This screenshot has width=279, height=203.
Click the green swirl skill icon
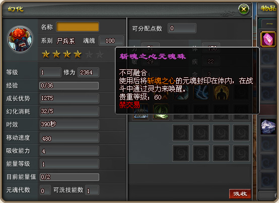coord(161,112)
